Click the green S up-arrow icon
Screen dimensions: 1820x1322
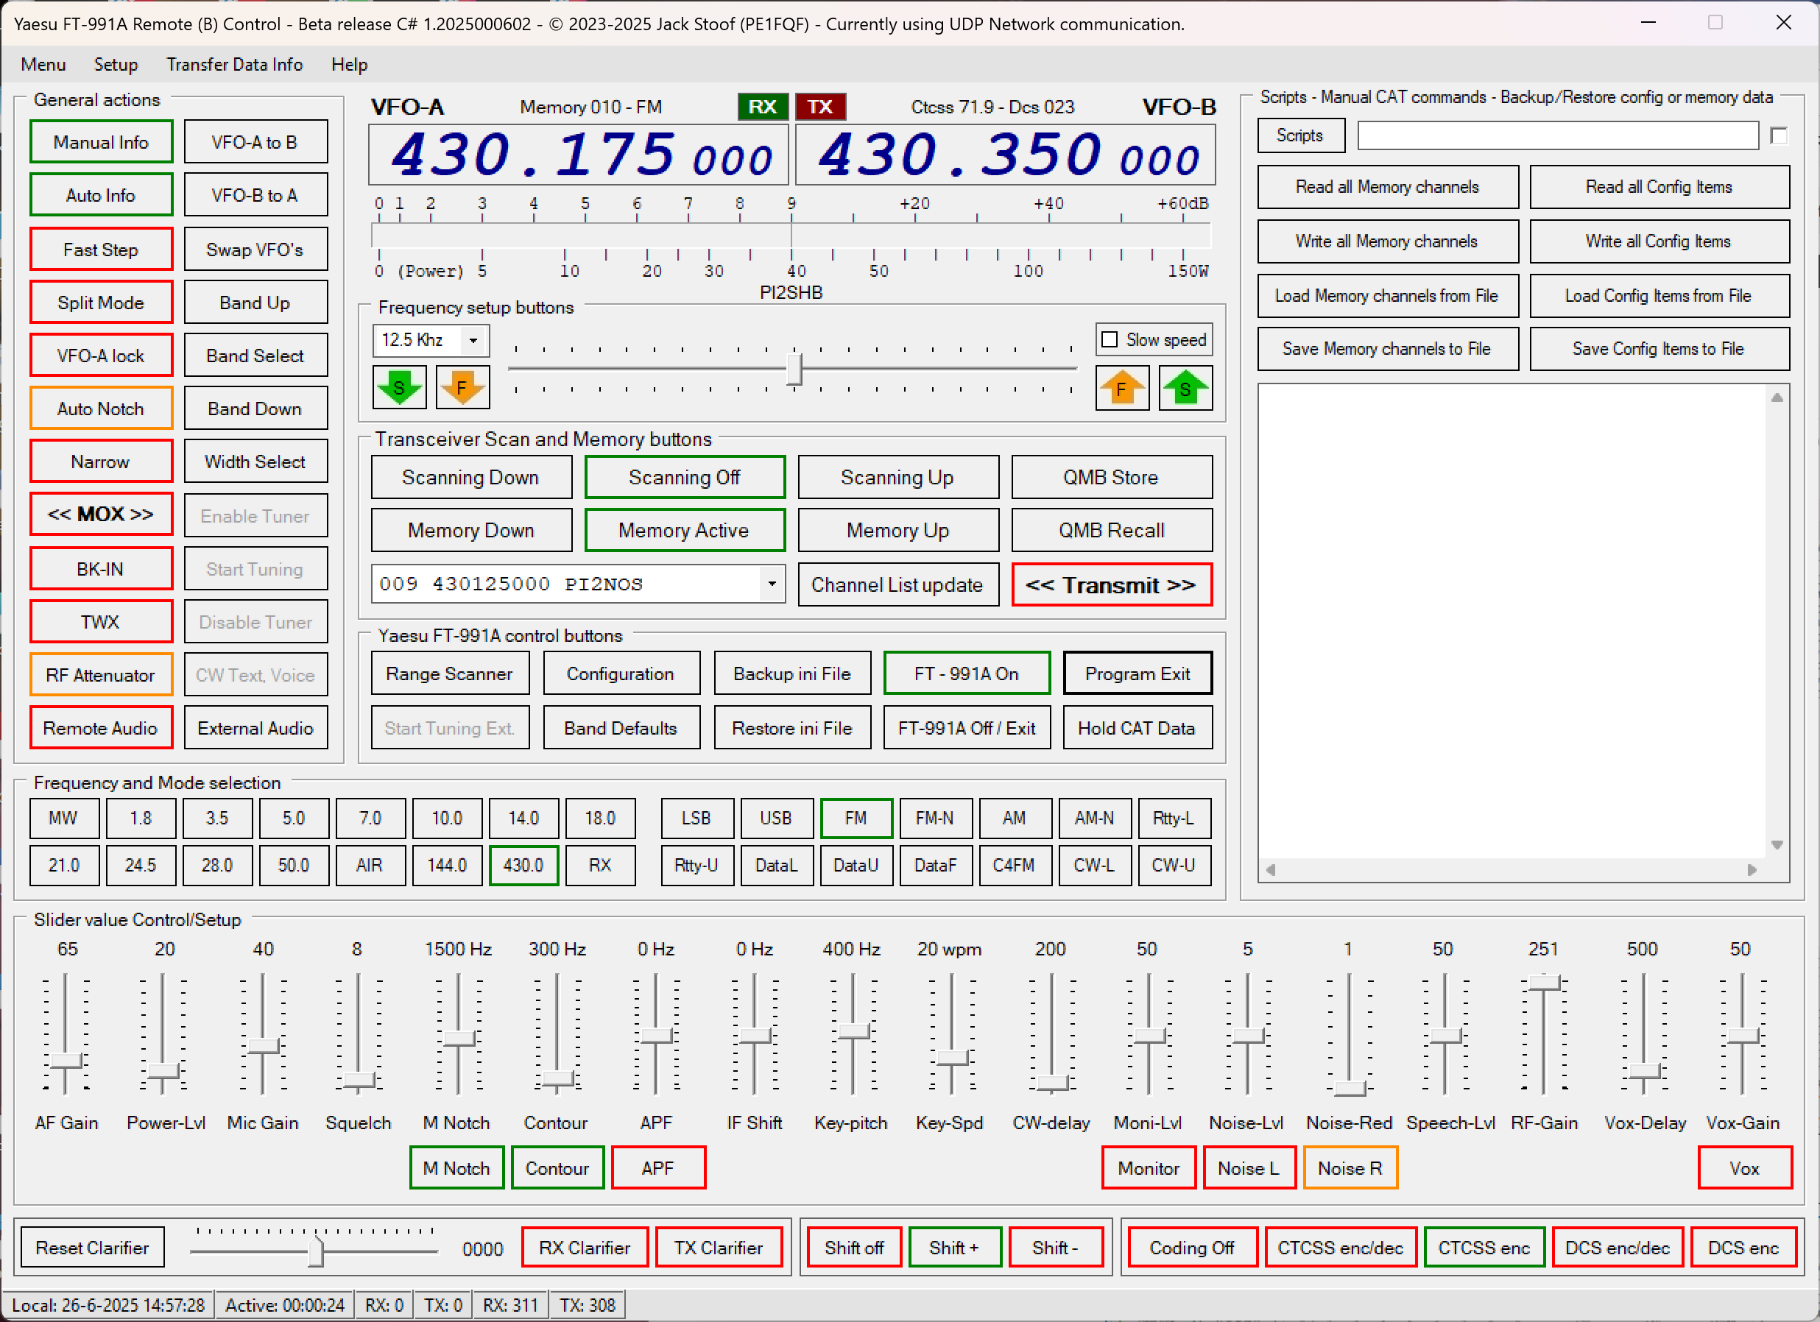(1185, 388)
